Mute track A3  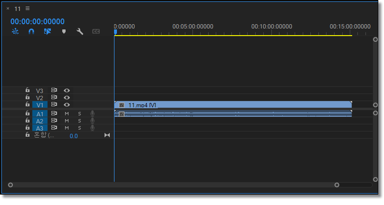67,128
